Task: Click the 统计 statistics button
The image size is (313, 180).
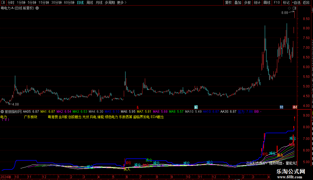Action: (x=257, y=2)
